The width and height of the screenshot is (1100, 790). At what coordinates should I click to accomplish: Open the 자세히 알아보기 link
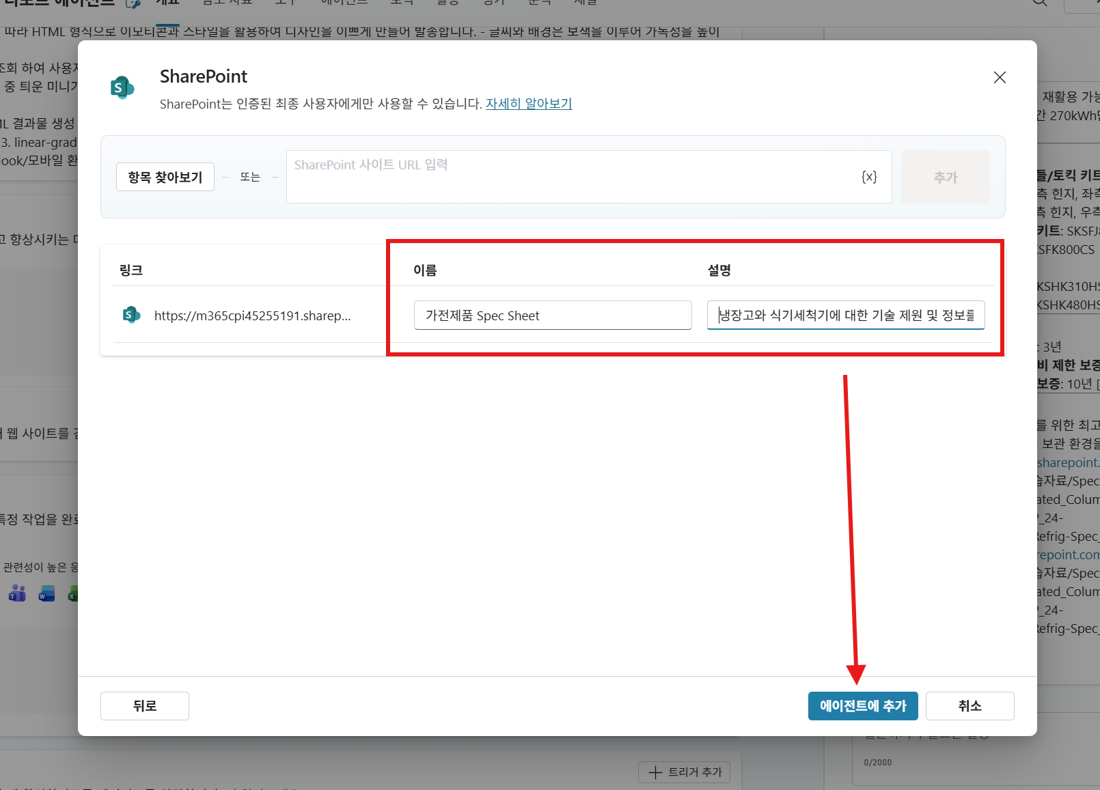pos(529,104)
